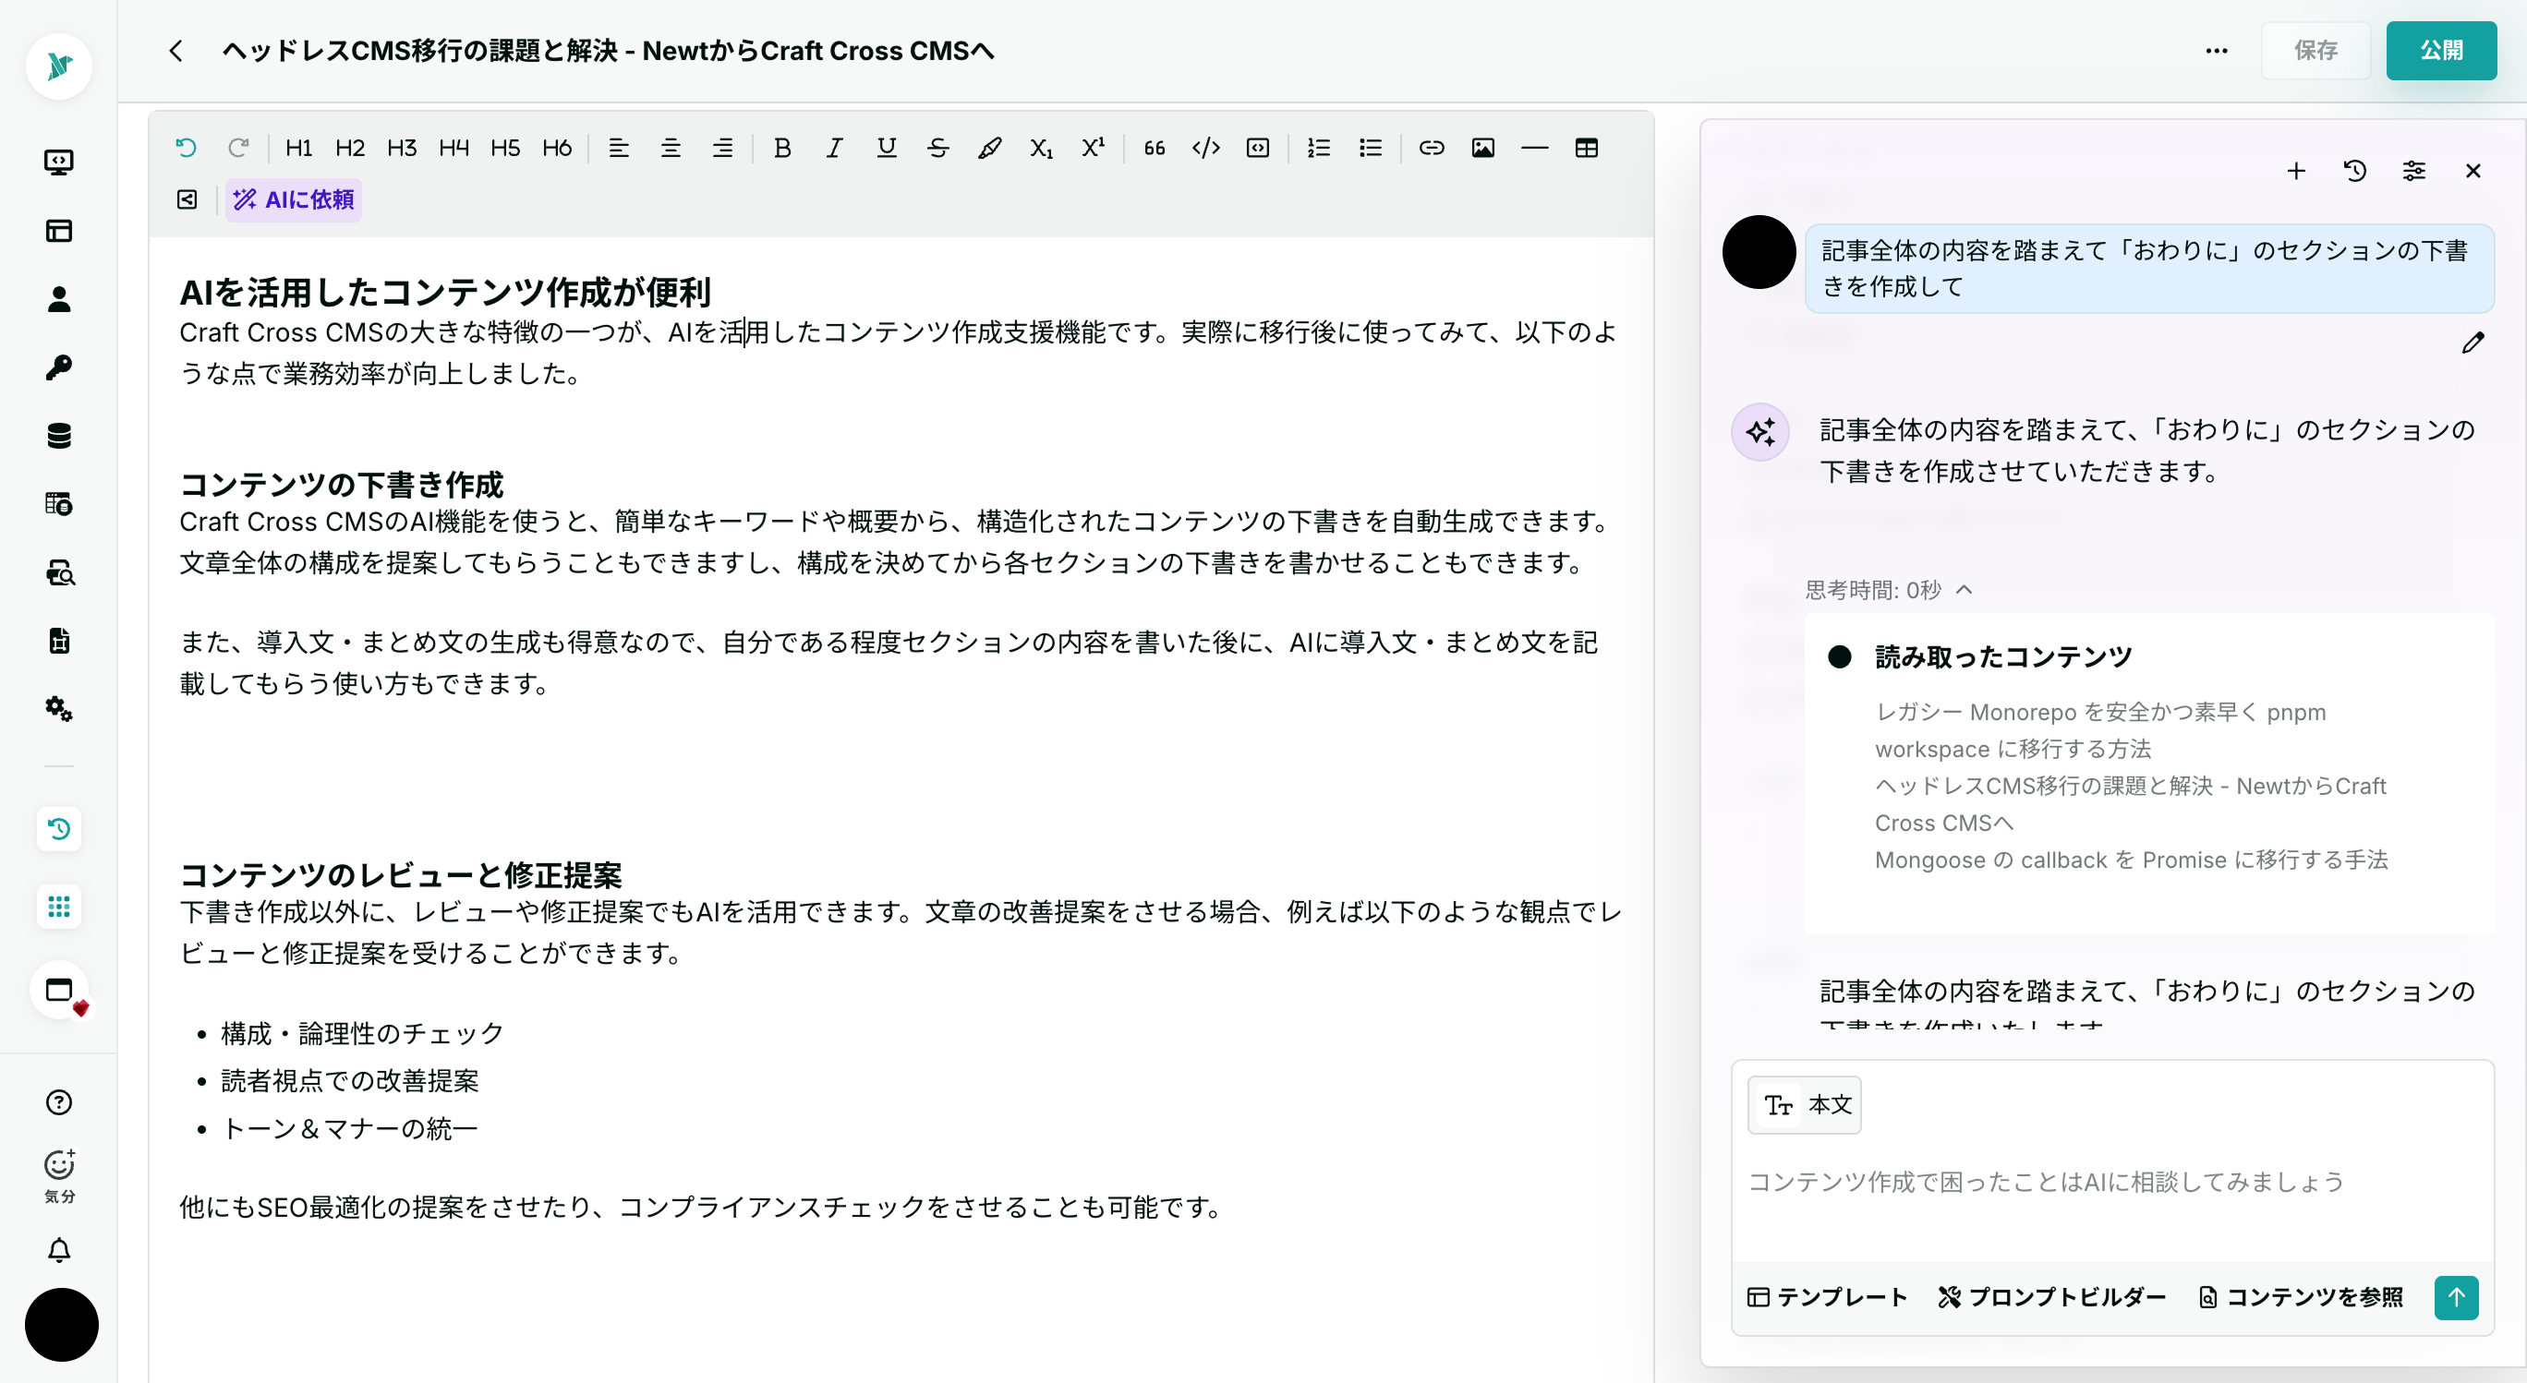2527x1383 pixels.
Task: Insert an image into the editor
Action: click(x=1483, y=148)
